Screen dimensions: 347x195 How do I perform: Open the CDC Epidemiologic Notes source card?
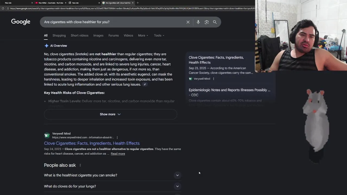click(x=230, y=92)
